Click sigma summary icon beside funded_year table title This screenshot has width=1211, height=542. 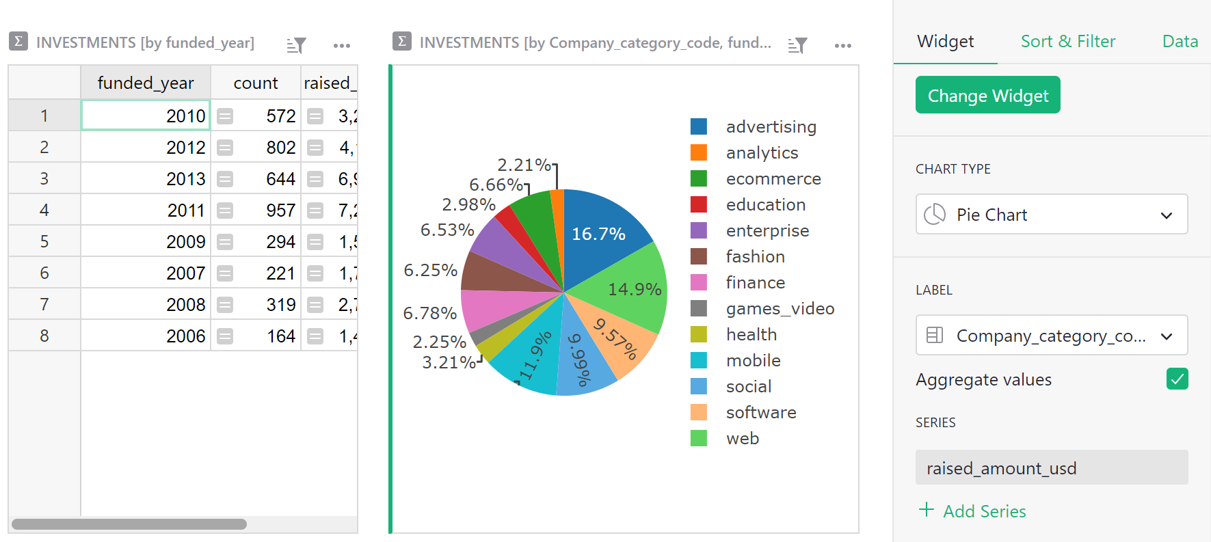click(x=18, y=42)
